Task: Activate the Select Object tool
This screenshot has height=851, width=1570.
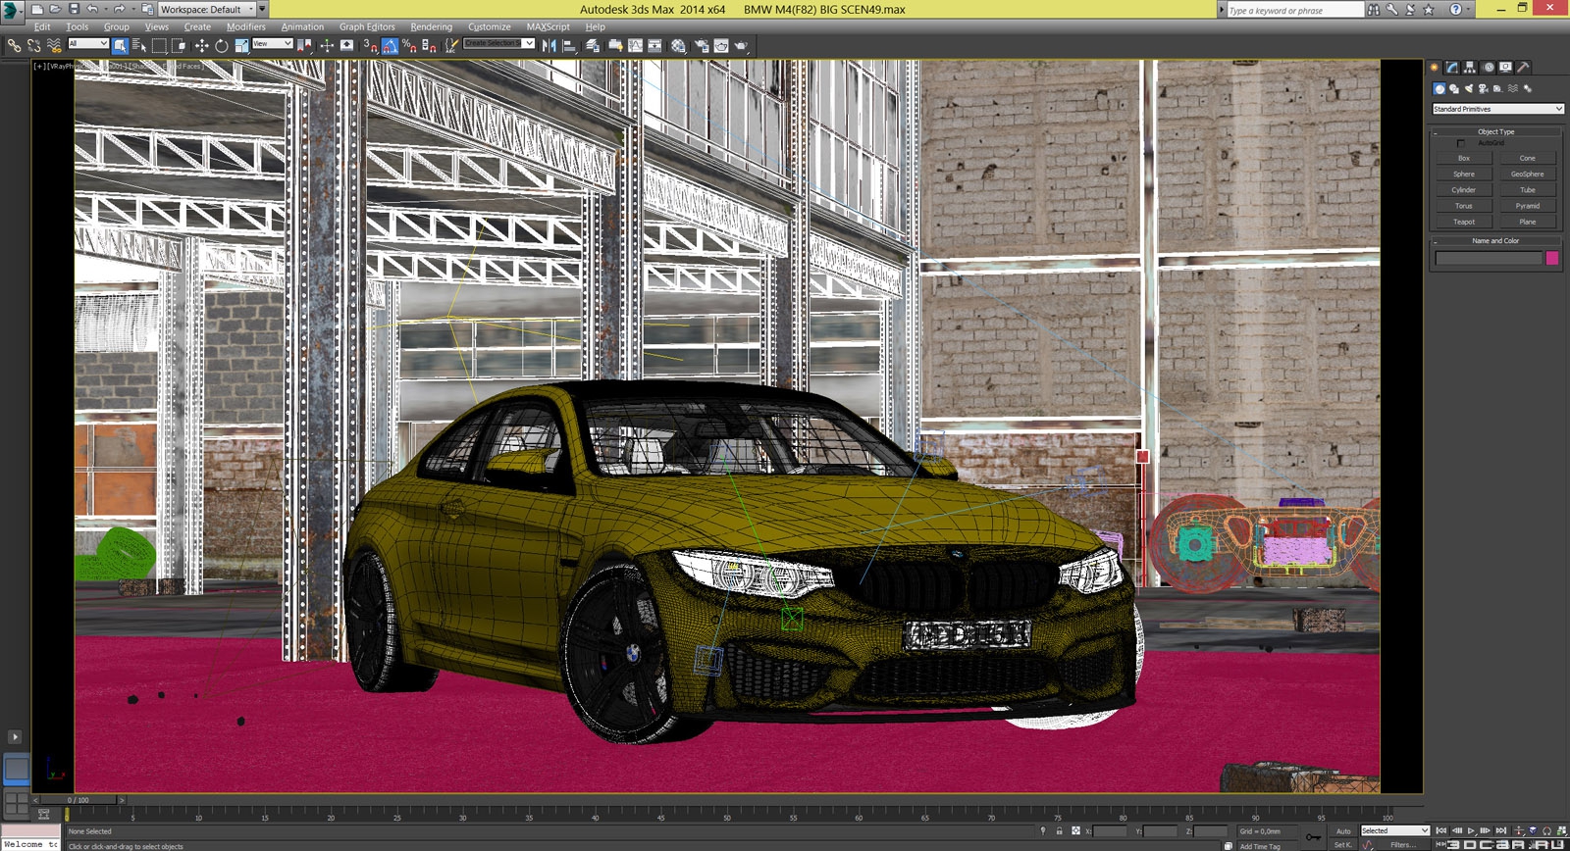Action: pyautogui.click(x=120, y=45)
